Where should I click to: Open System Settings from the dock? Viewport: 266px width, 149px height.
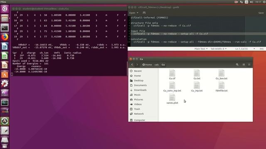pyautogui.click(x=5, y=84)
